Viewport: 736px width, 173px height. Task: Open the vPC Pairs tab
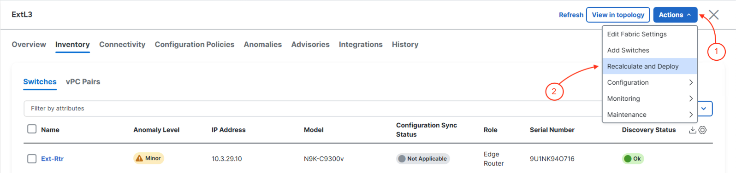pos(83,82)
